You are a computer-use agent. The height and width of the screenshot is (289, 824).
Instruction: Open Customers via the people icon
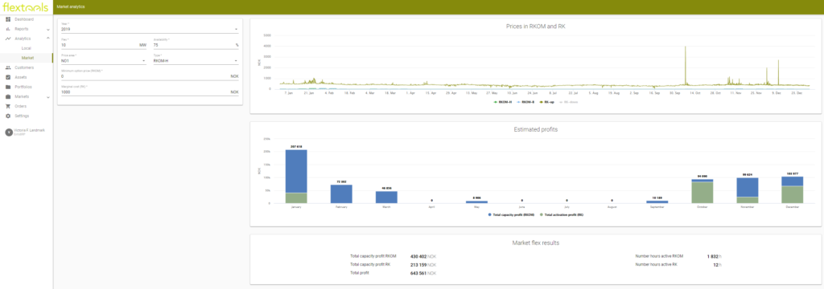[x=8, y=67]
